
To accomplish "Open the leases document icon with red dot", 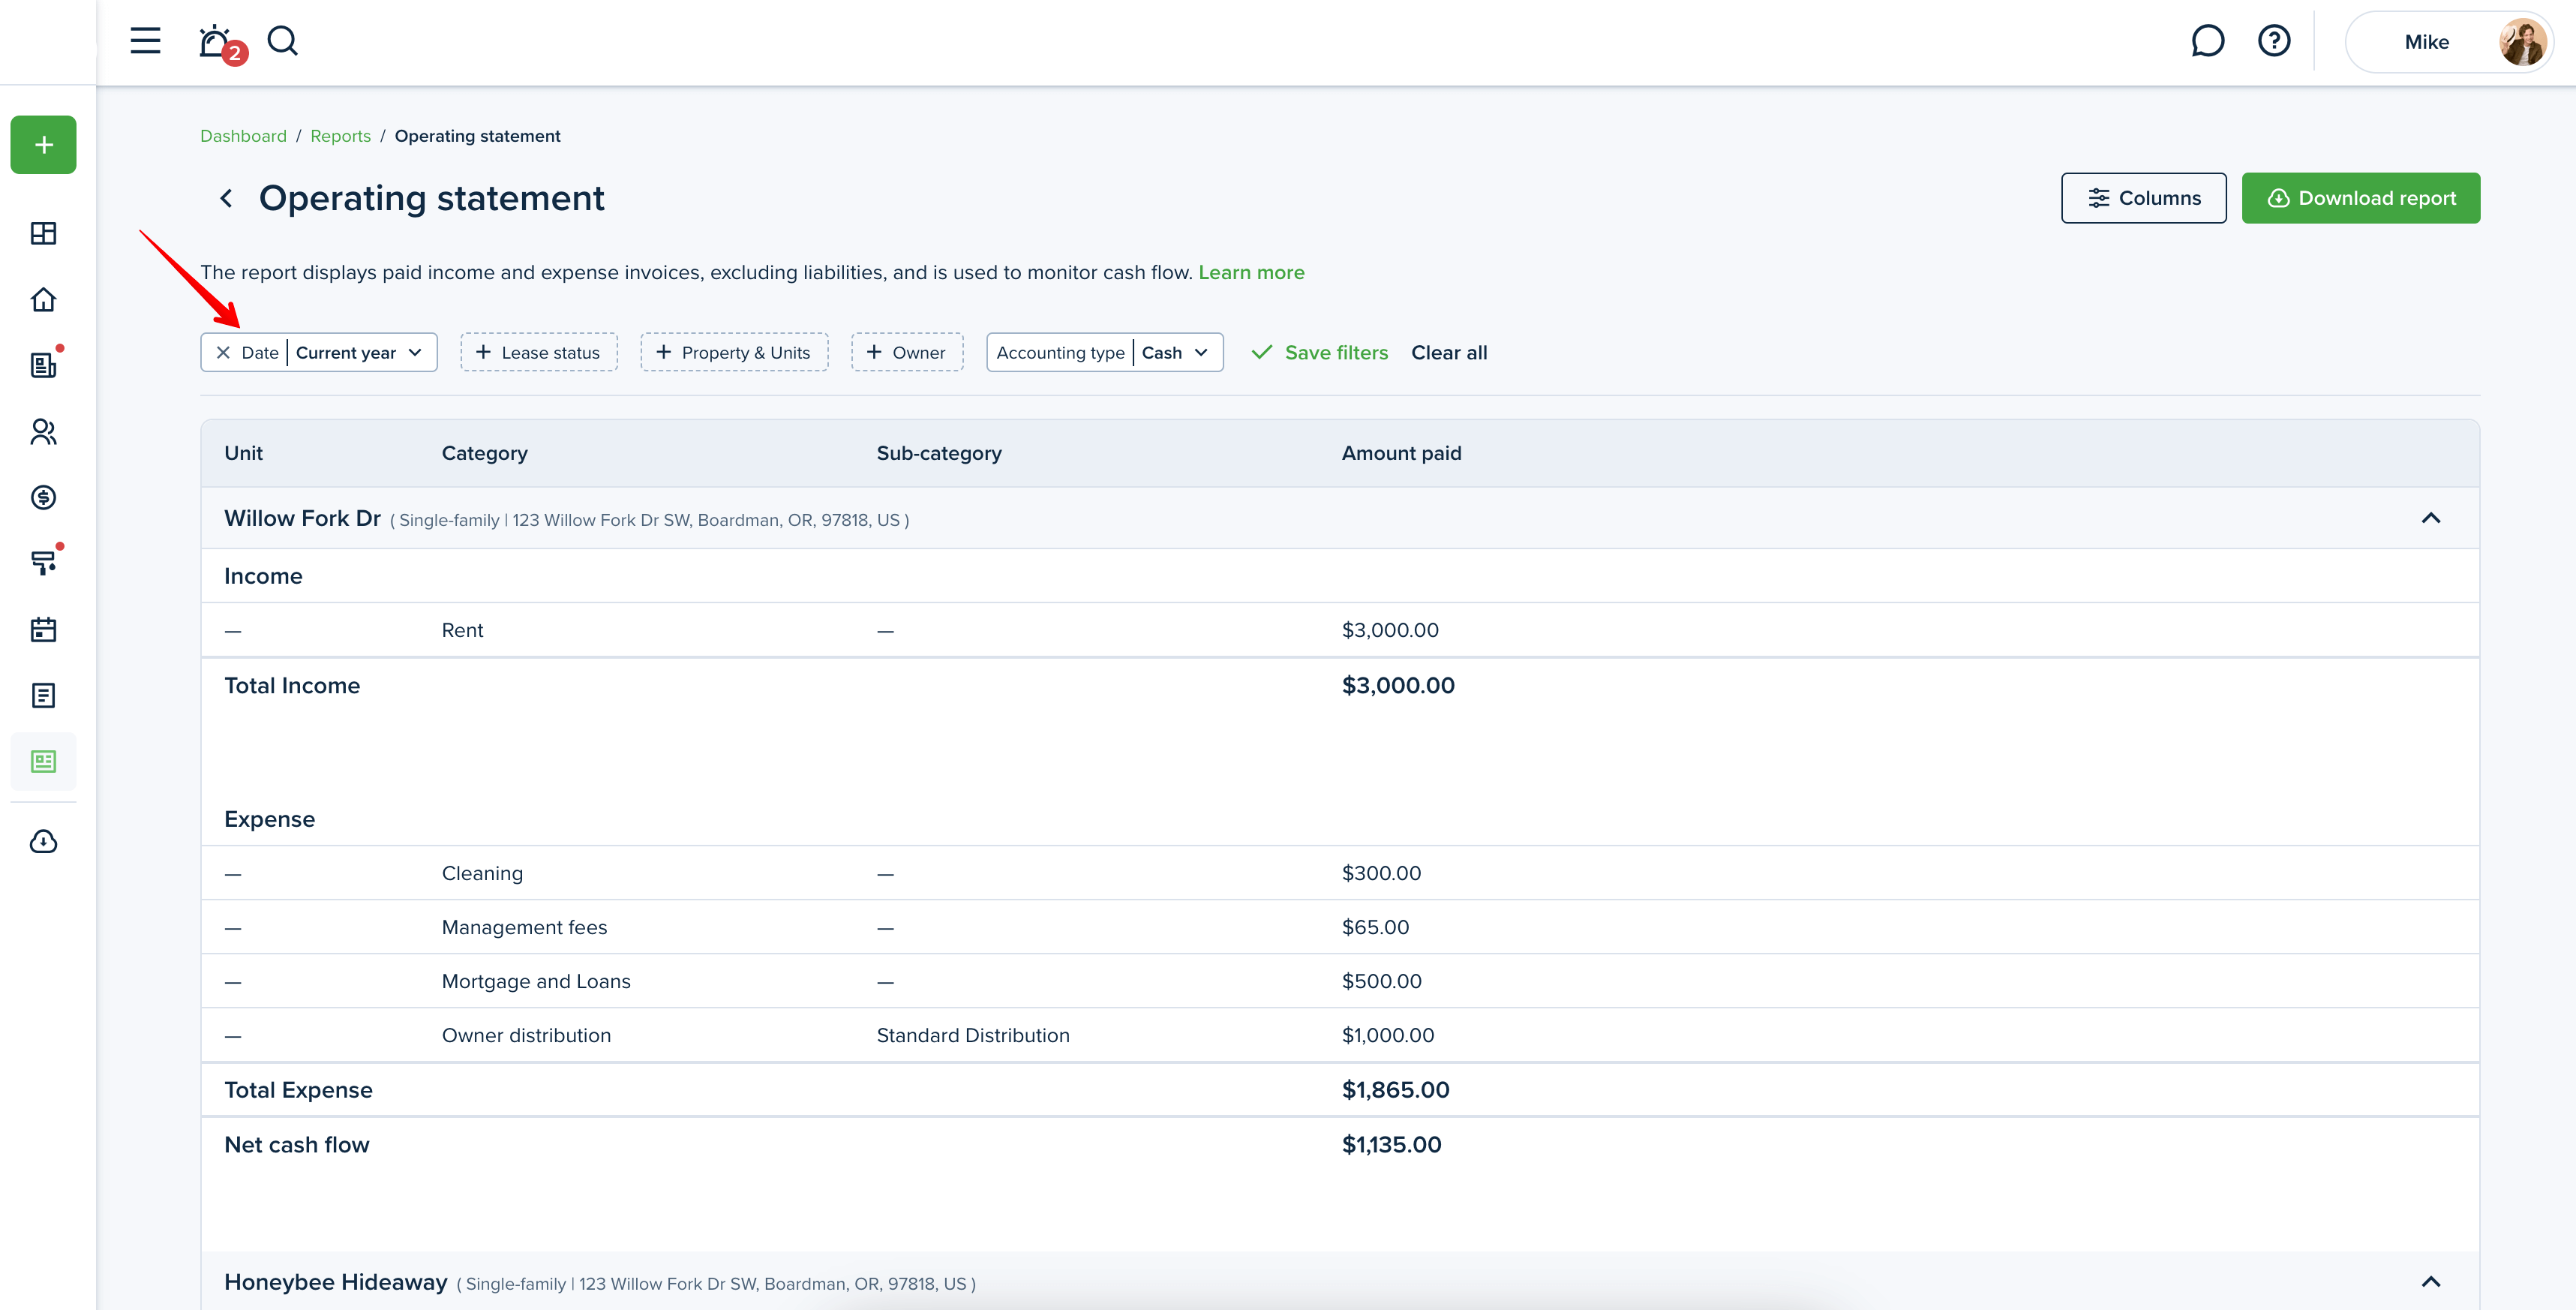I will 44,365.
